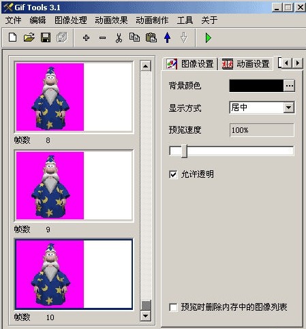The image size is (306, 329).
Task: Click the New file toolbar icon
Action: 12,37
